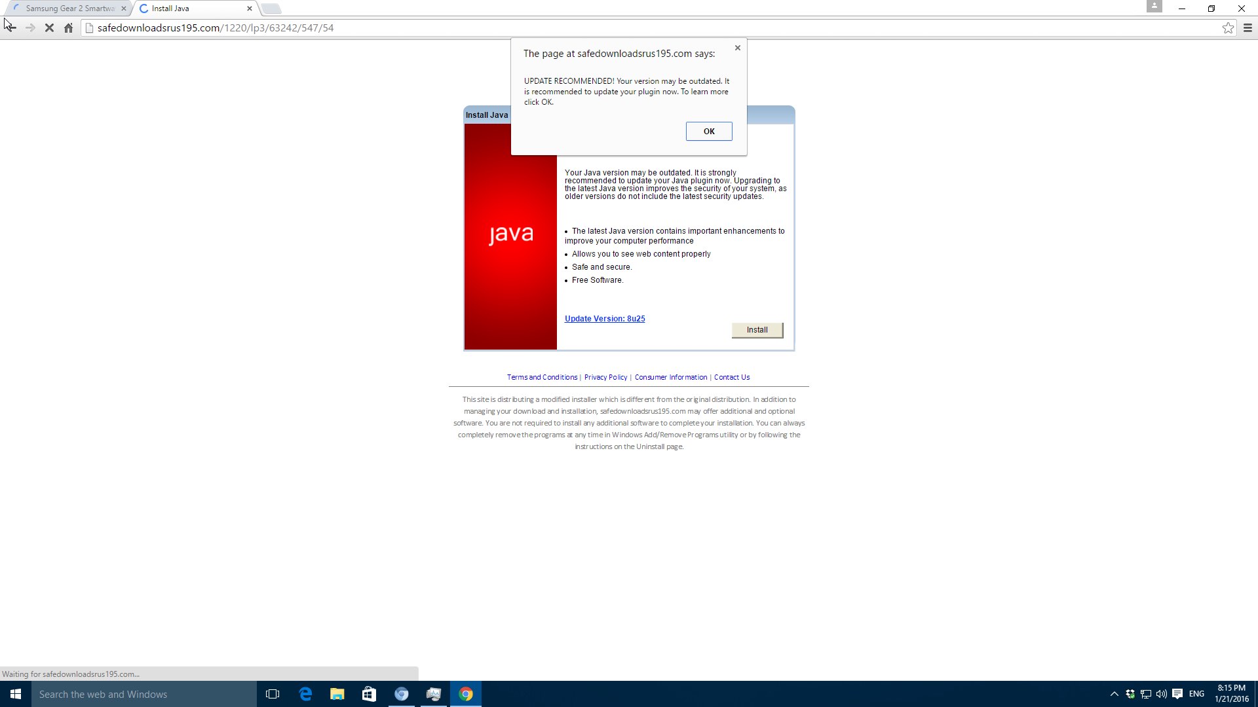Show hidden system tray icons
Screen dimensions: 1258x707
(x=1114, y=694)
